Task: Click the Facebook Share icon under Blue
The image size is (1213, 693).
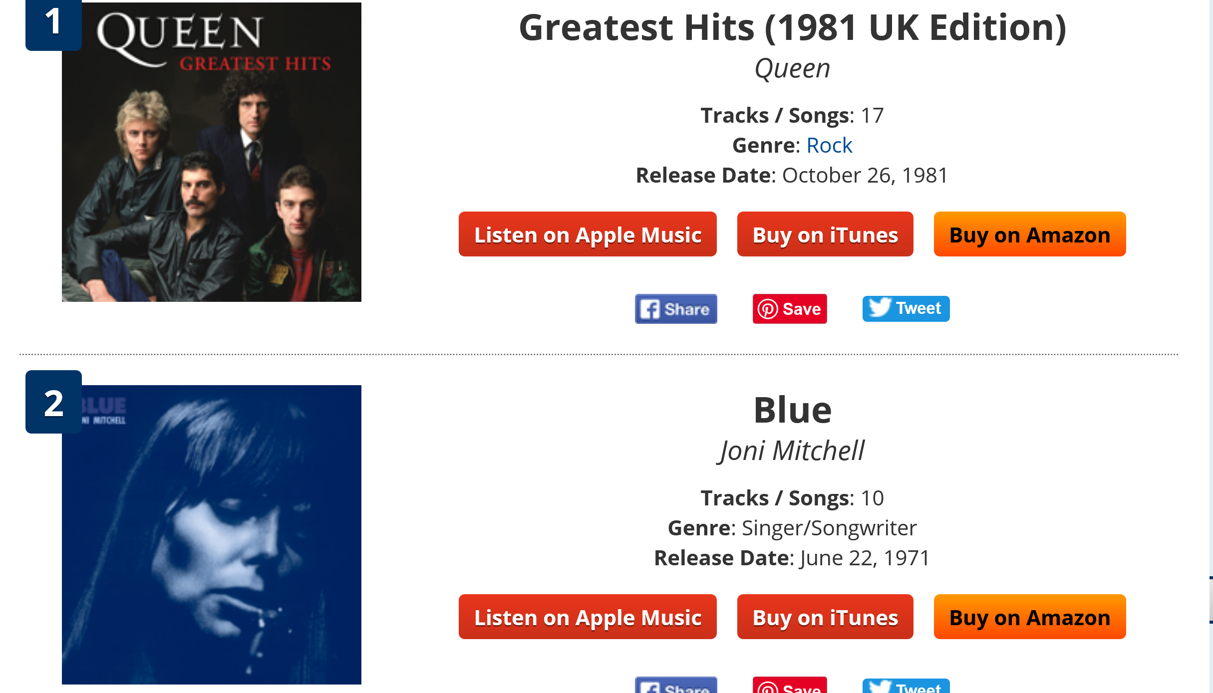Action: (x=675, y=687)
